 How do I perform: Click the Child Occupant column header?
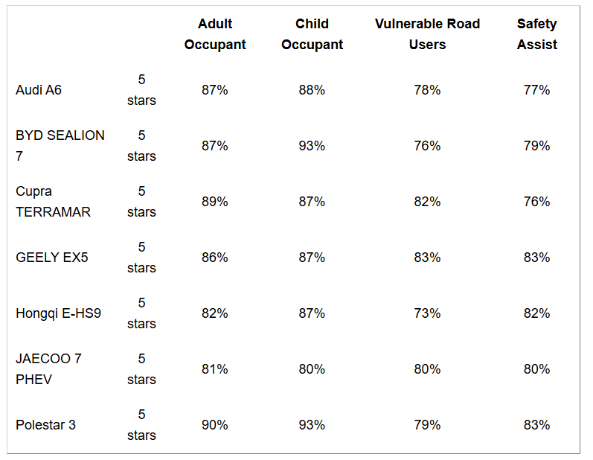point(312,34)
